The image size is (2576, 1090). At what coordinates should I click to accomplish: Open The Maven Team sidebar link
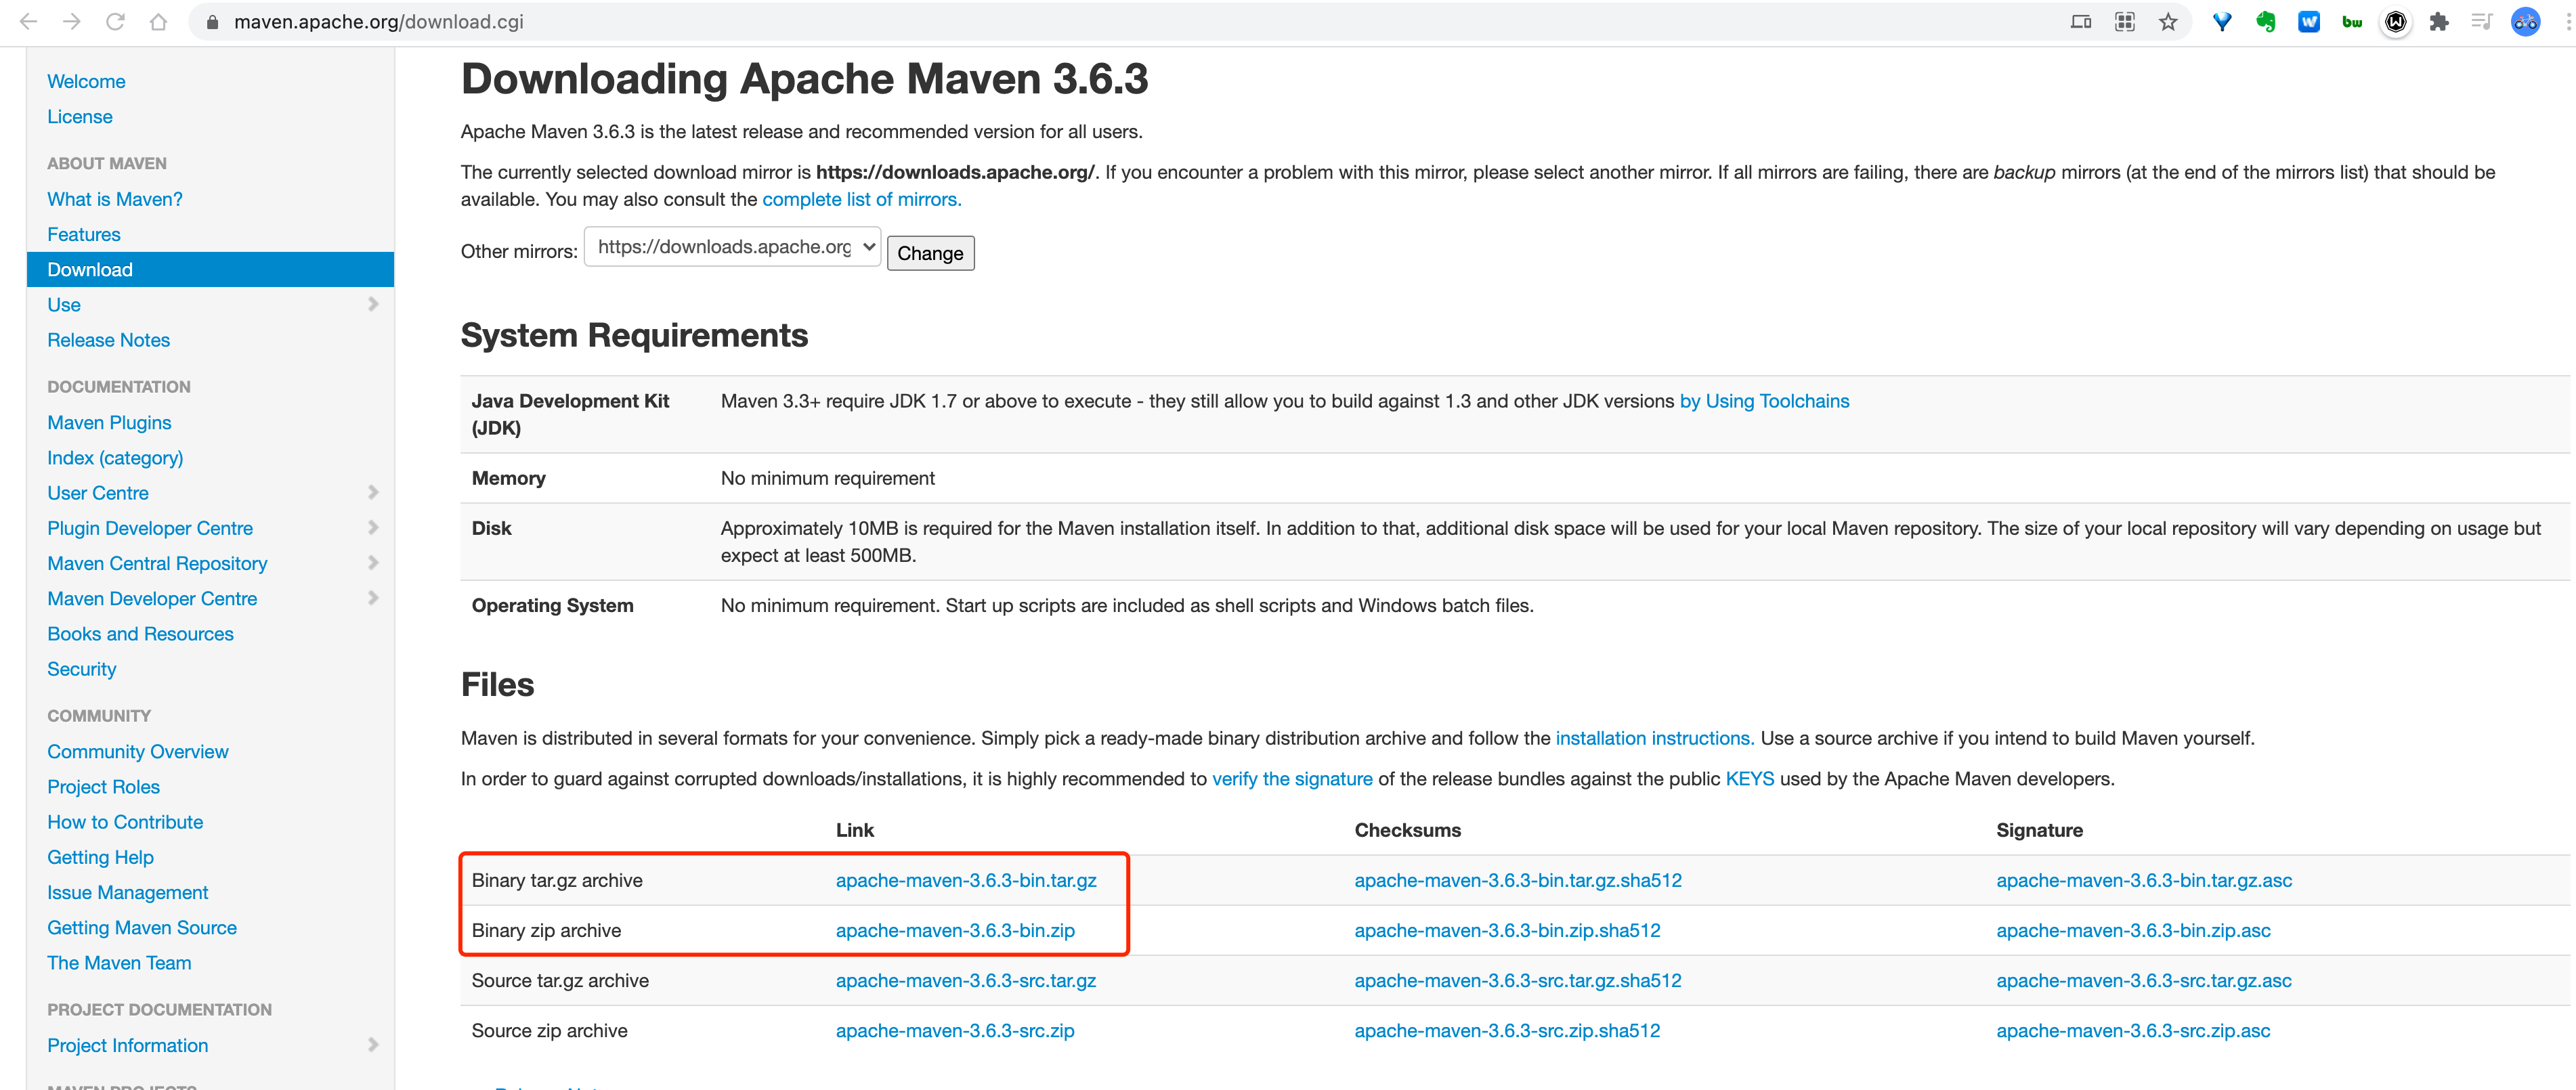pos(119,963)
